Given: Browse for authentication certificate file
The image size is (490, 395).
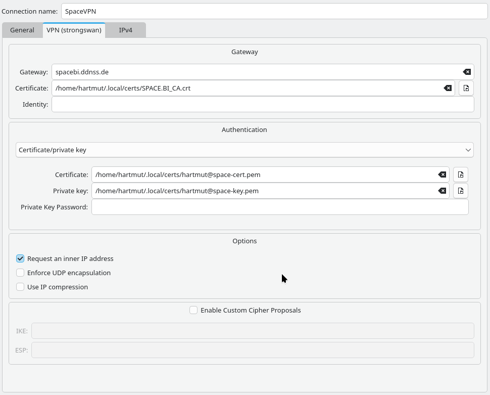Looking at the screenshot, I should click(460, 174).
